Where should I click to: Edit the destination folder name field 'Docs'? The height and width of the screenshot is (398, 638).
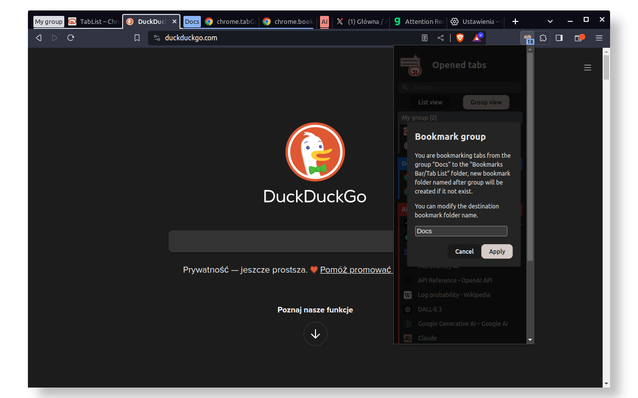pos(461,231)
